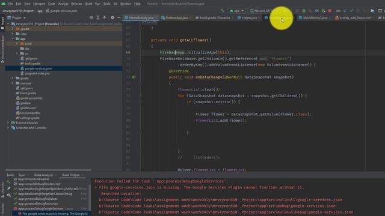Open the Code menu
This screenshot has height=216, width=385.
coord(51,4)
